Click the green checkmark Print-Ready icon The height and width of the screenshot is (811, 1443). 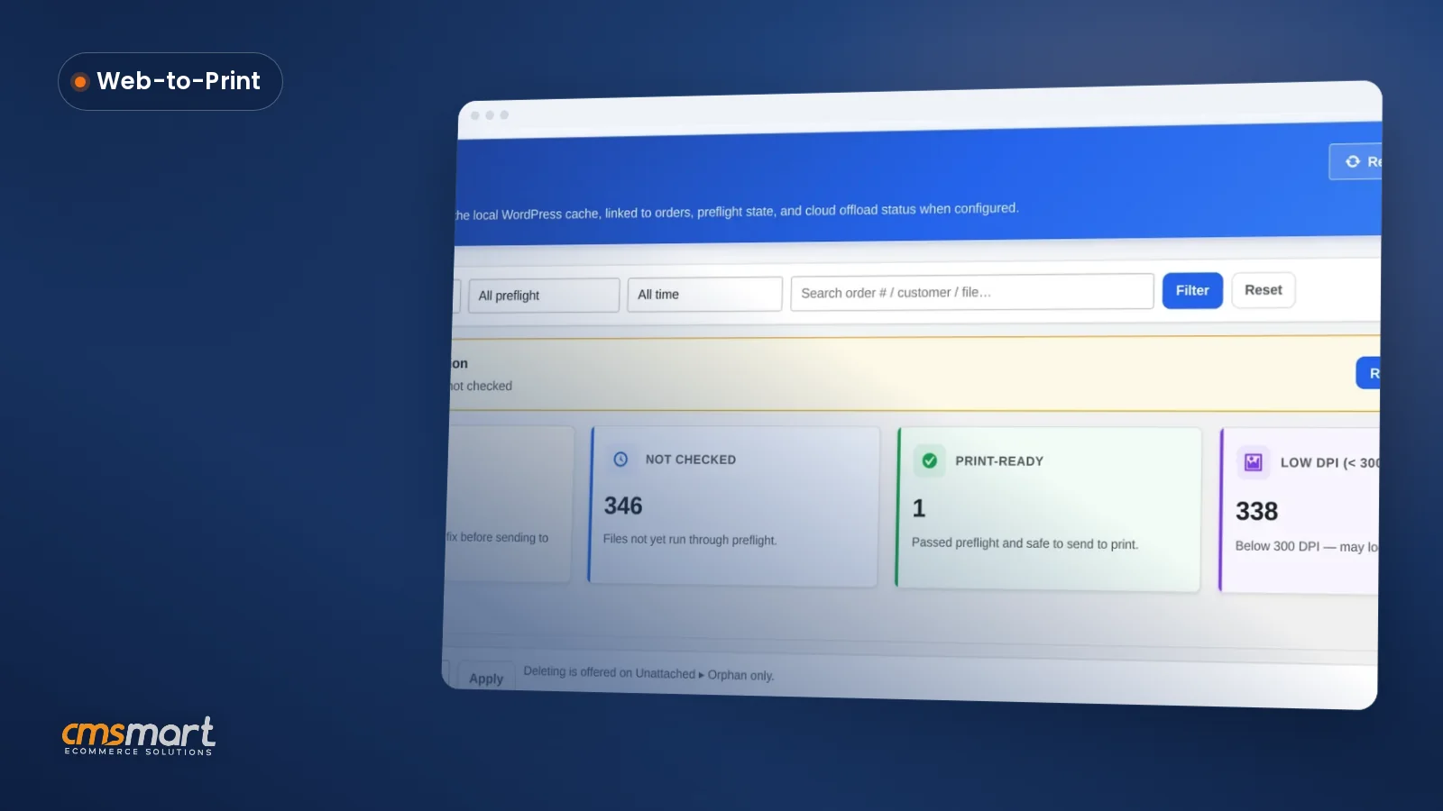(x=929, y=460)
